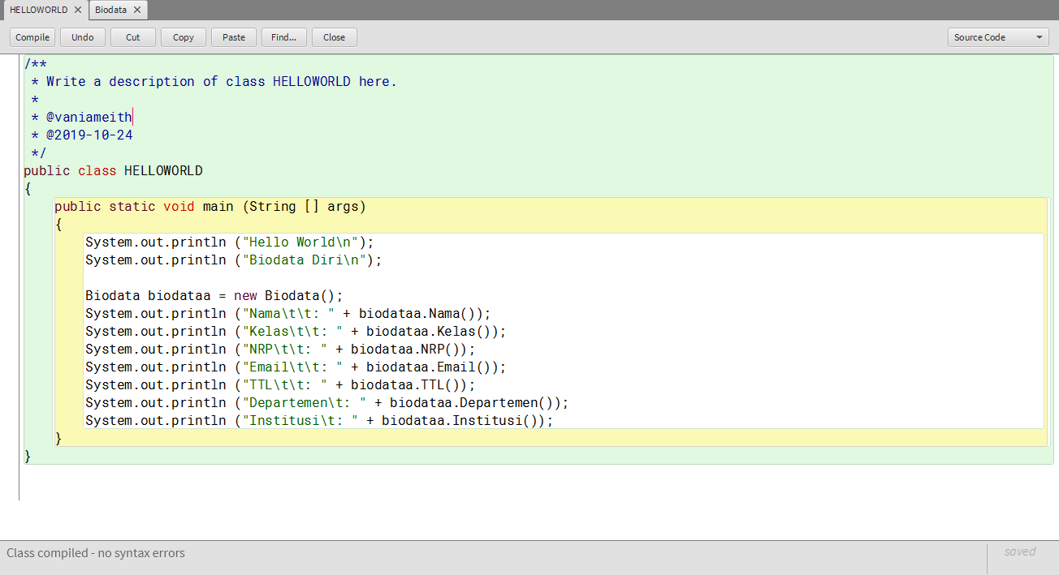Click the biodataa.Kelas() println line
Viewport: 1059px width, 575px height.
click(x=296, y=331)
